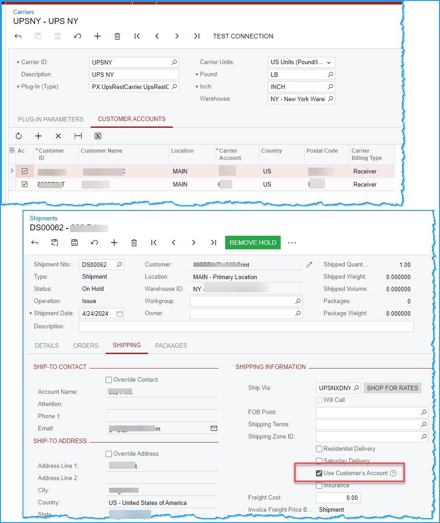Go to first shipment record
This screenshot has height=523, width=440.
click(154, 243)
